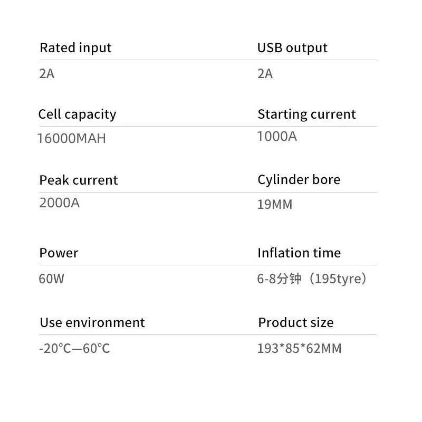The width and height of the screenshot is (422, 422).
Task: Select the -20°C—60°C temperature range
Action: (x=74, y=349)
